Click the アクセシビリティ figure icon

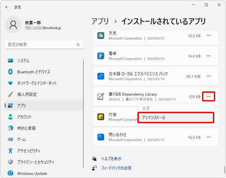[x=10, y=150]
